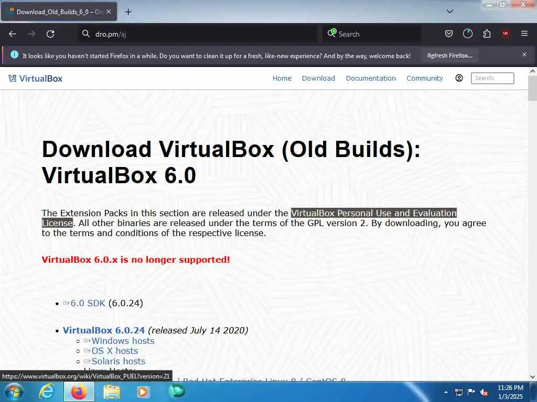The height and width of the screenshot is (402, 537).
Task: Click the green round taskbar app icon
Action: [x=177, y=391]
